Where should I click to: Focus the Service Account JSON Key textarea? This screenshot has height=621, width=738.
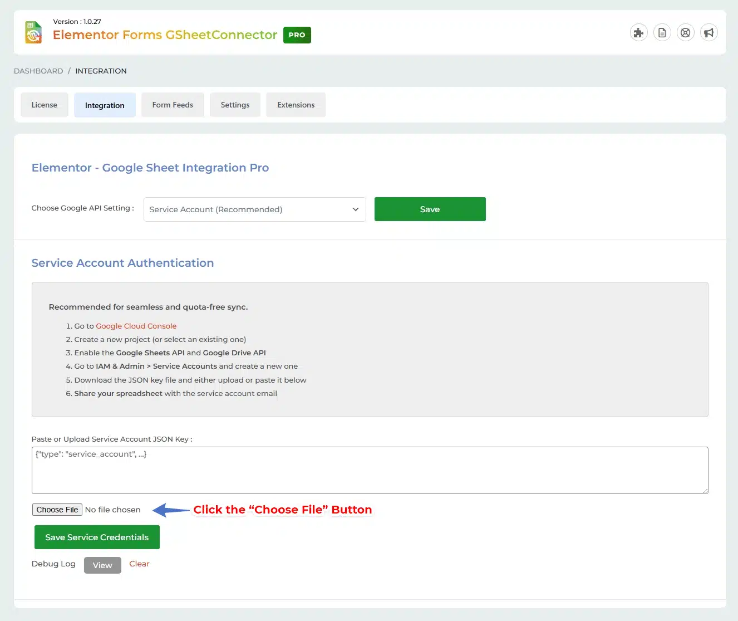coord(370,470)
